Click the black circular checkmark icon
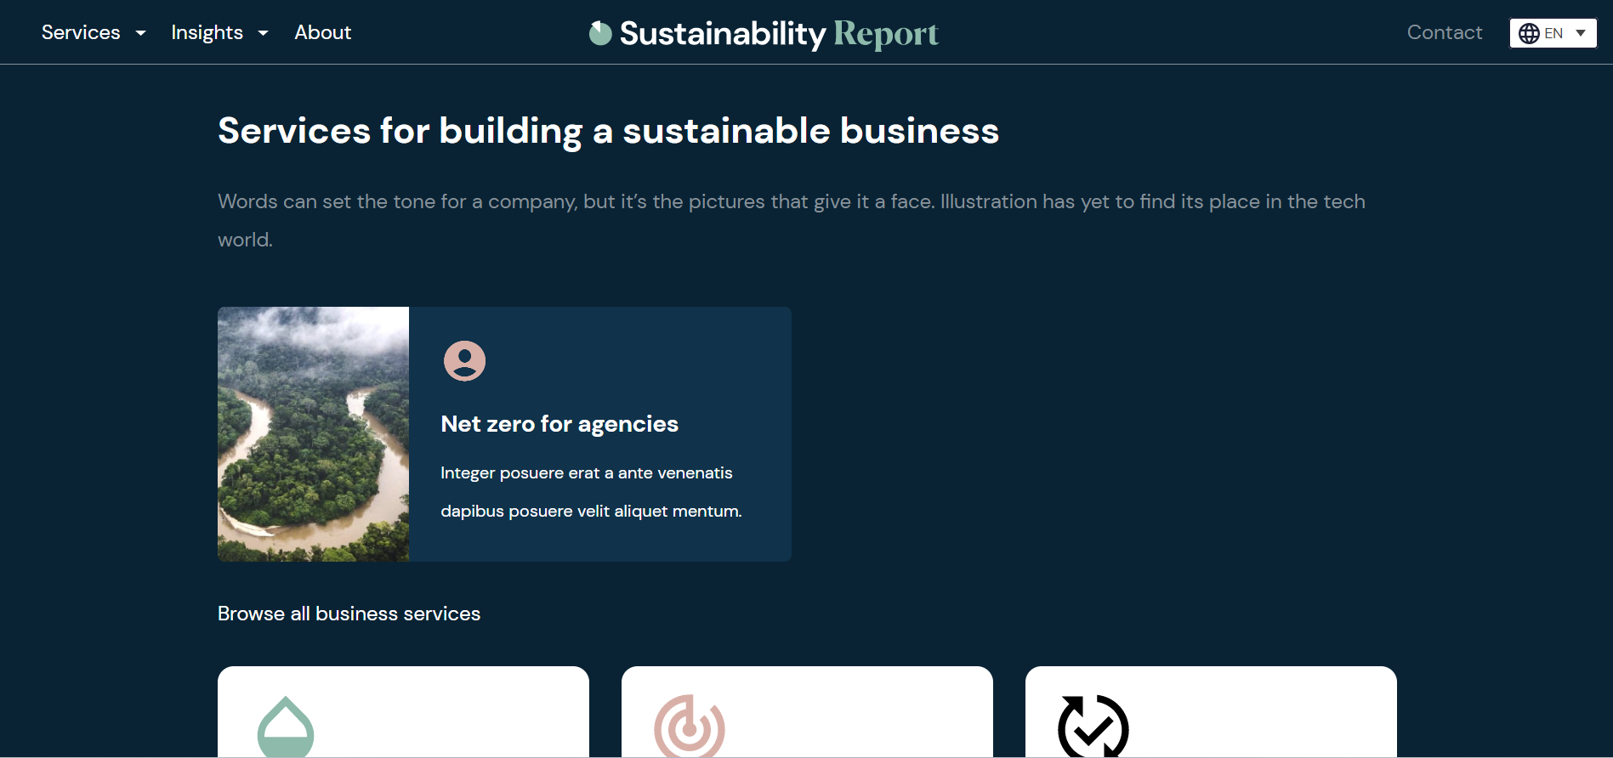This screenshot has height=758, width=1613. coord(1093,727)
